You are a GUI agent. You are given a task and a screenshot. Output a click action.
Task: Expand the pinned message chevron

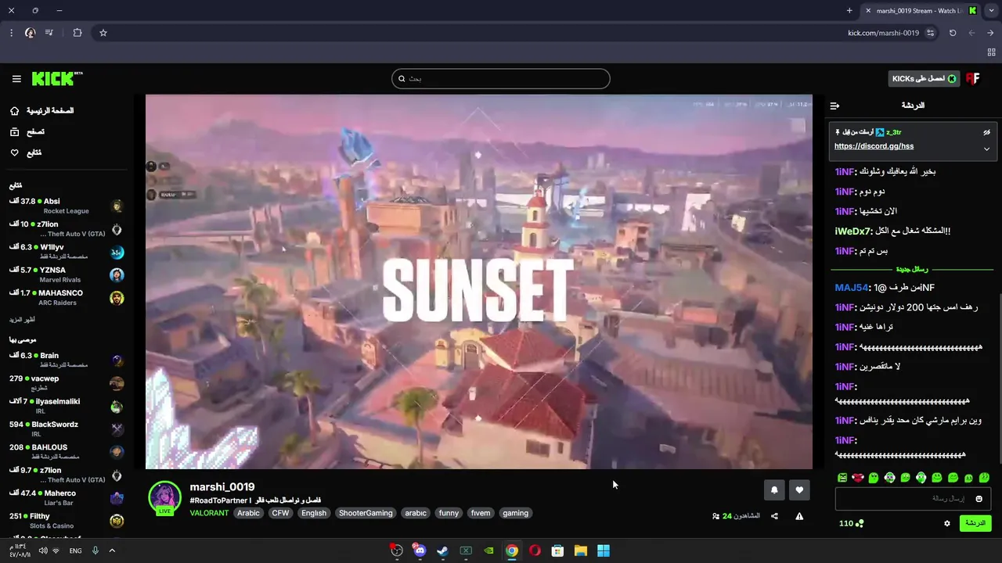click(x=986, y=149)
